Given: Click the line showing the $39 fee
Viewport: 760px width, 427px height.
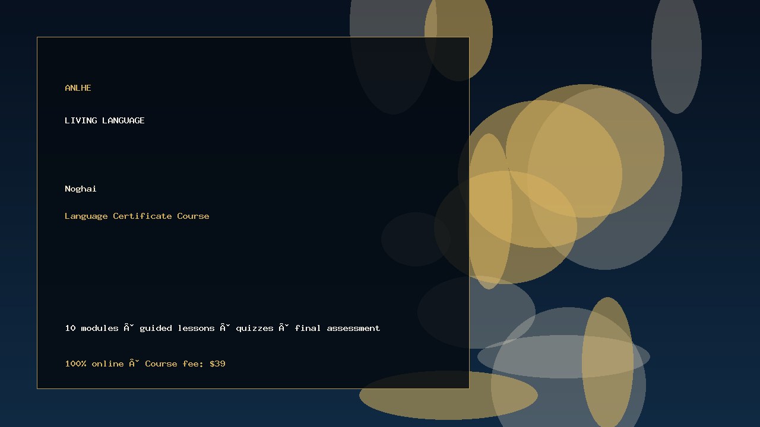Looking at the screenshot, I should click(145, 364).
